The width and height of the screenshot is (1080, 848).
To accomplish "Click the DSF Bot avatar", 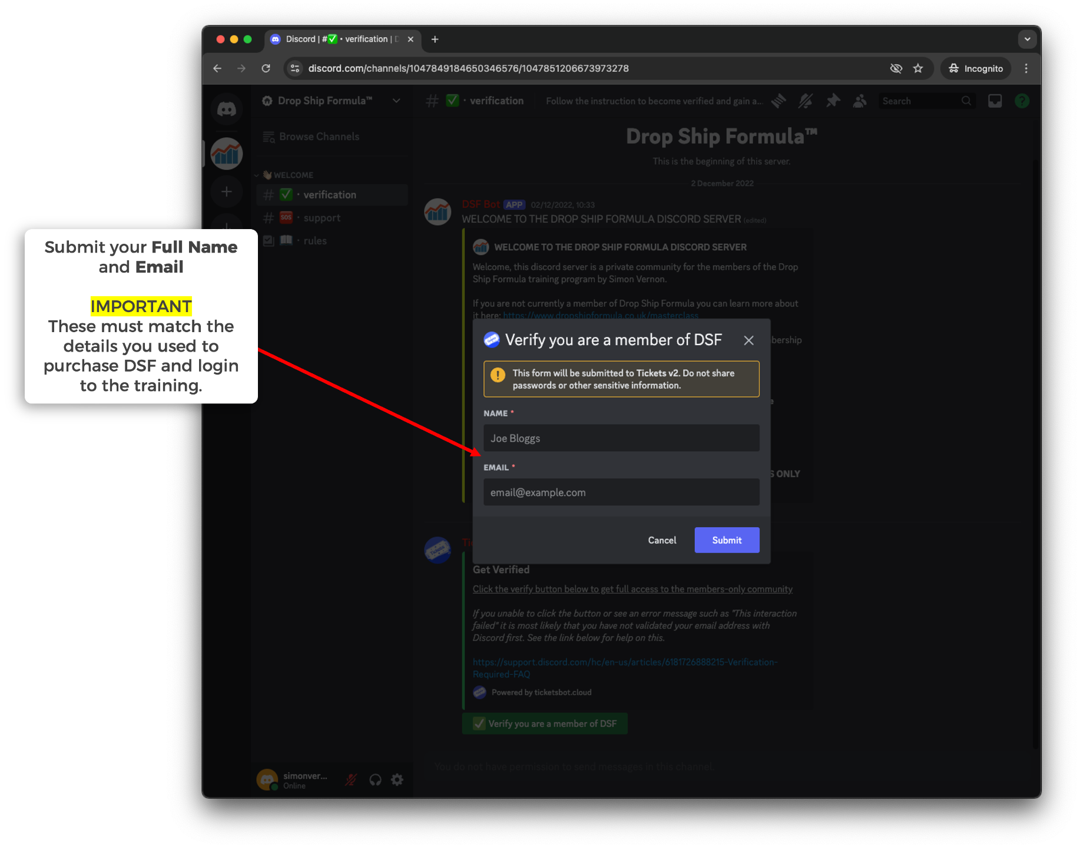I will tap(438, 212).
